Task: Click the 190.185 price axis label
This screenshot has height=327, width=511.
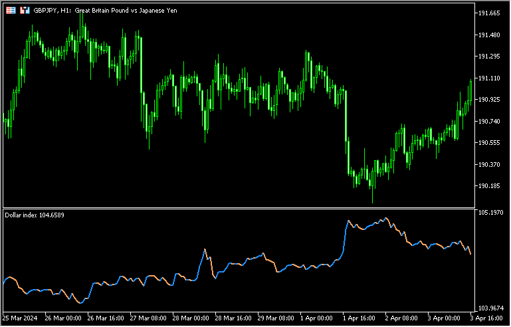Action: tap(489, 185)
